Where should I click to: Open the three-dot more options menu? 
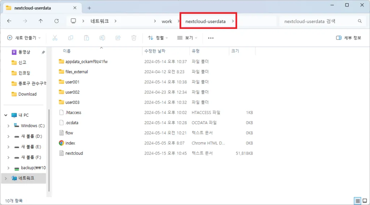point(211,38)
